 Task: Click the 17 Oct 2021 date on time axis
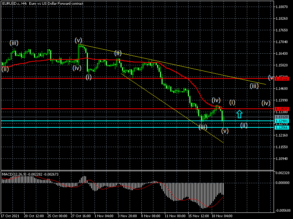click(x=10, y=216)
